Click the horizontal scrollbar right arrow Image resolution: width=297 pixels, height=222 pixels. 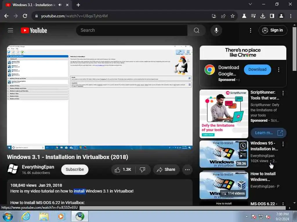290,208
